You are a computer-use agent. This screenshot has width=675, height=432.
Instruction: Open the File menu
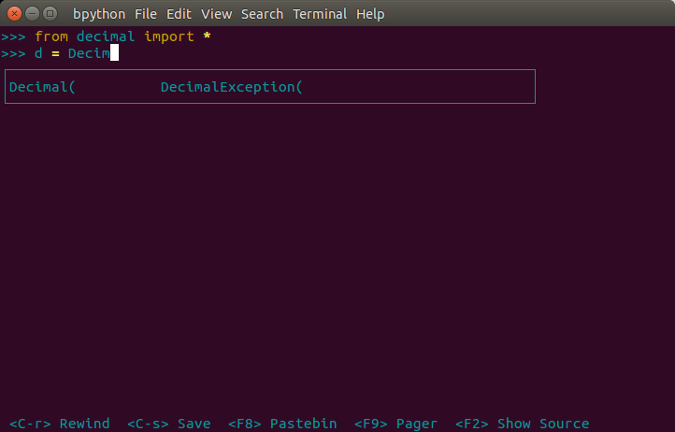[146, 14]
